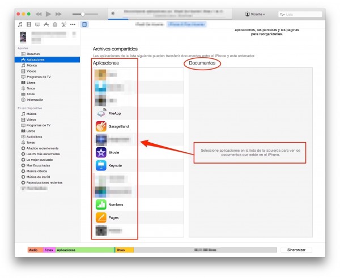Focus the Lista search field
340x278 pixels.
[300, 14]
